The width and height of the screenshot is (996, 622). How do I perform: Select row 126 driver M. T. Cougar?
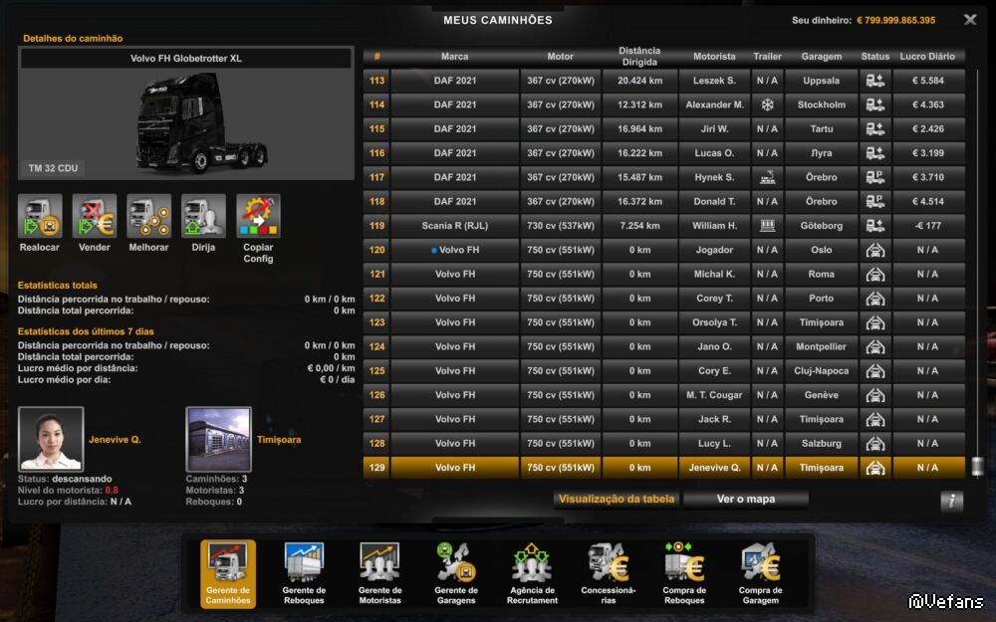[714, 395]
